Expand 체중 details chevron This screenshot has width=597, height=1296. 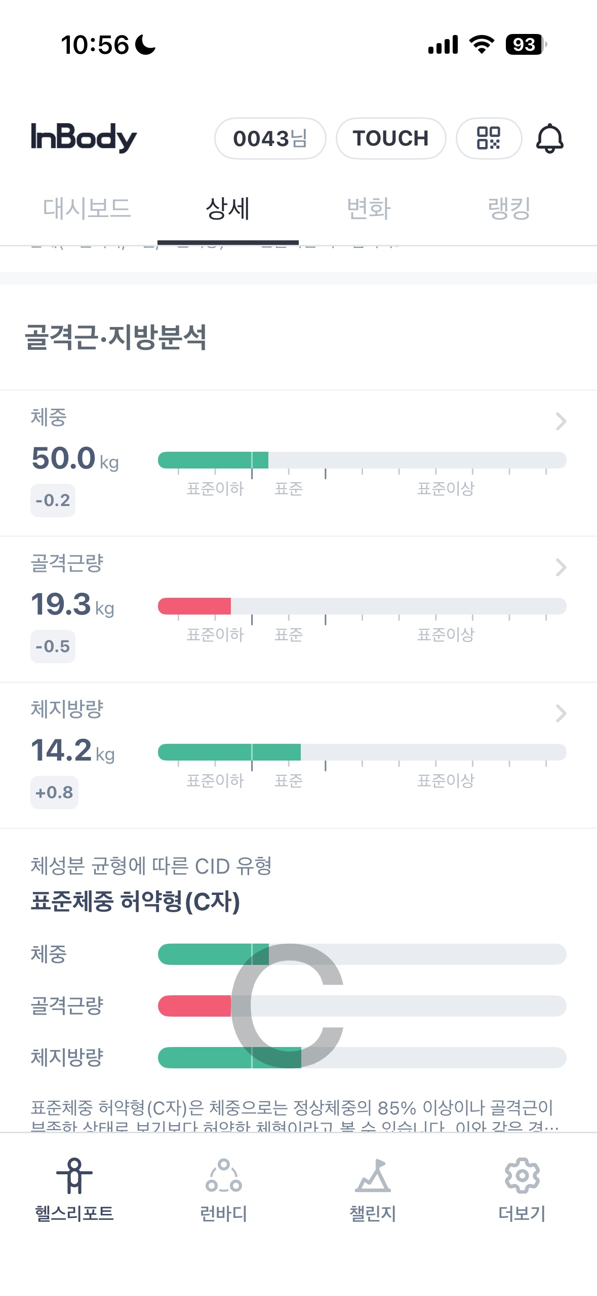(x=561, y=421)
